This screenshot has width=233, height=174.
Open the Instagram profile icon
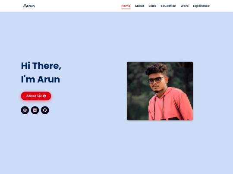[25, 110]
